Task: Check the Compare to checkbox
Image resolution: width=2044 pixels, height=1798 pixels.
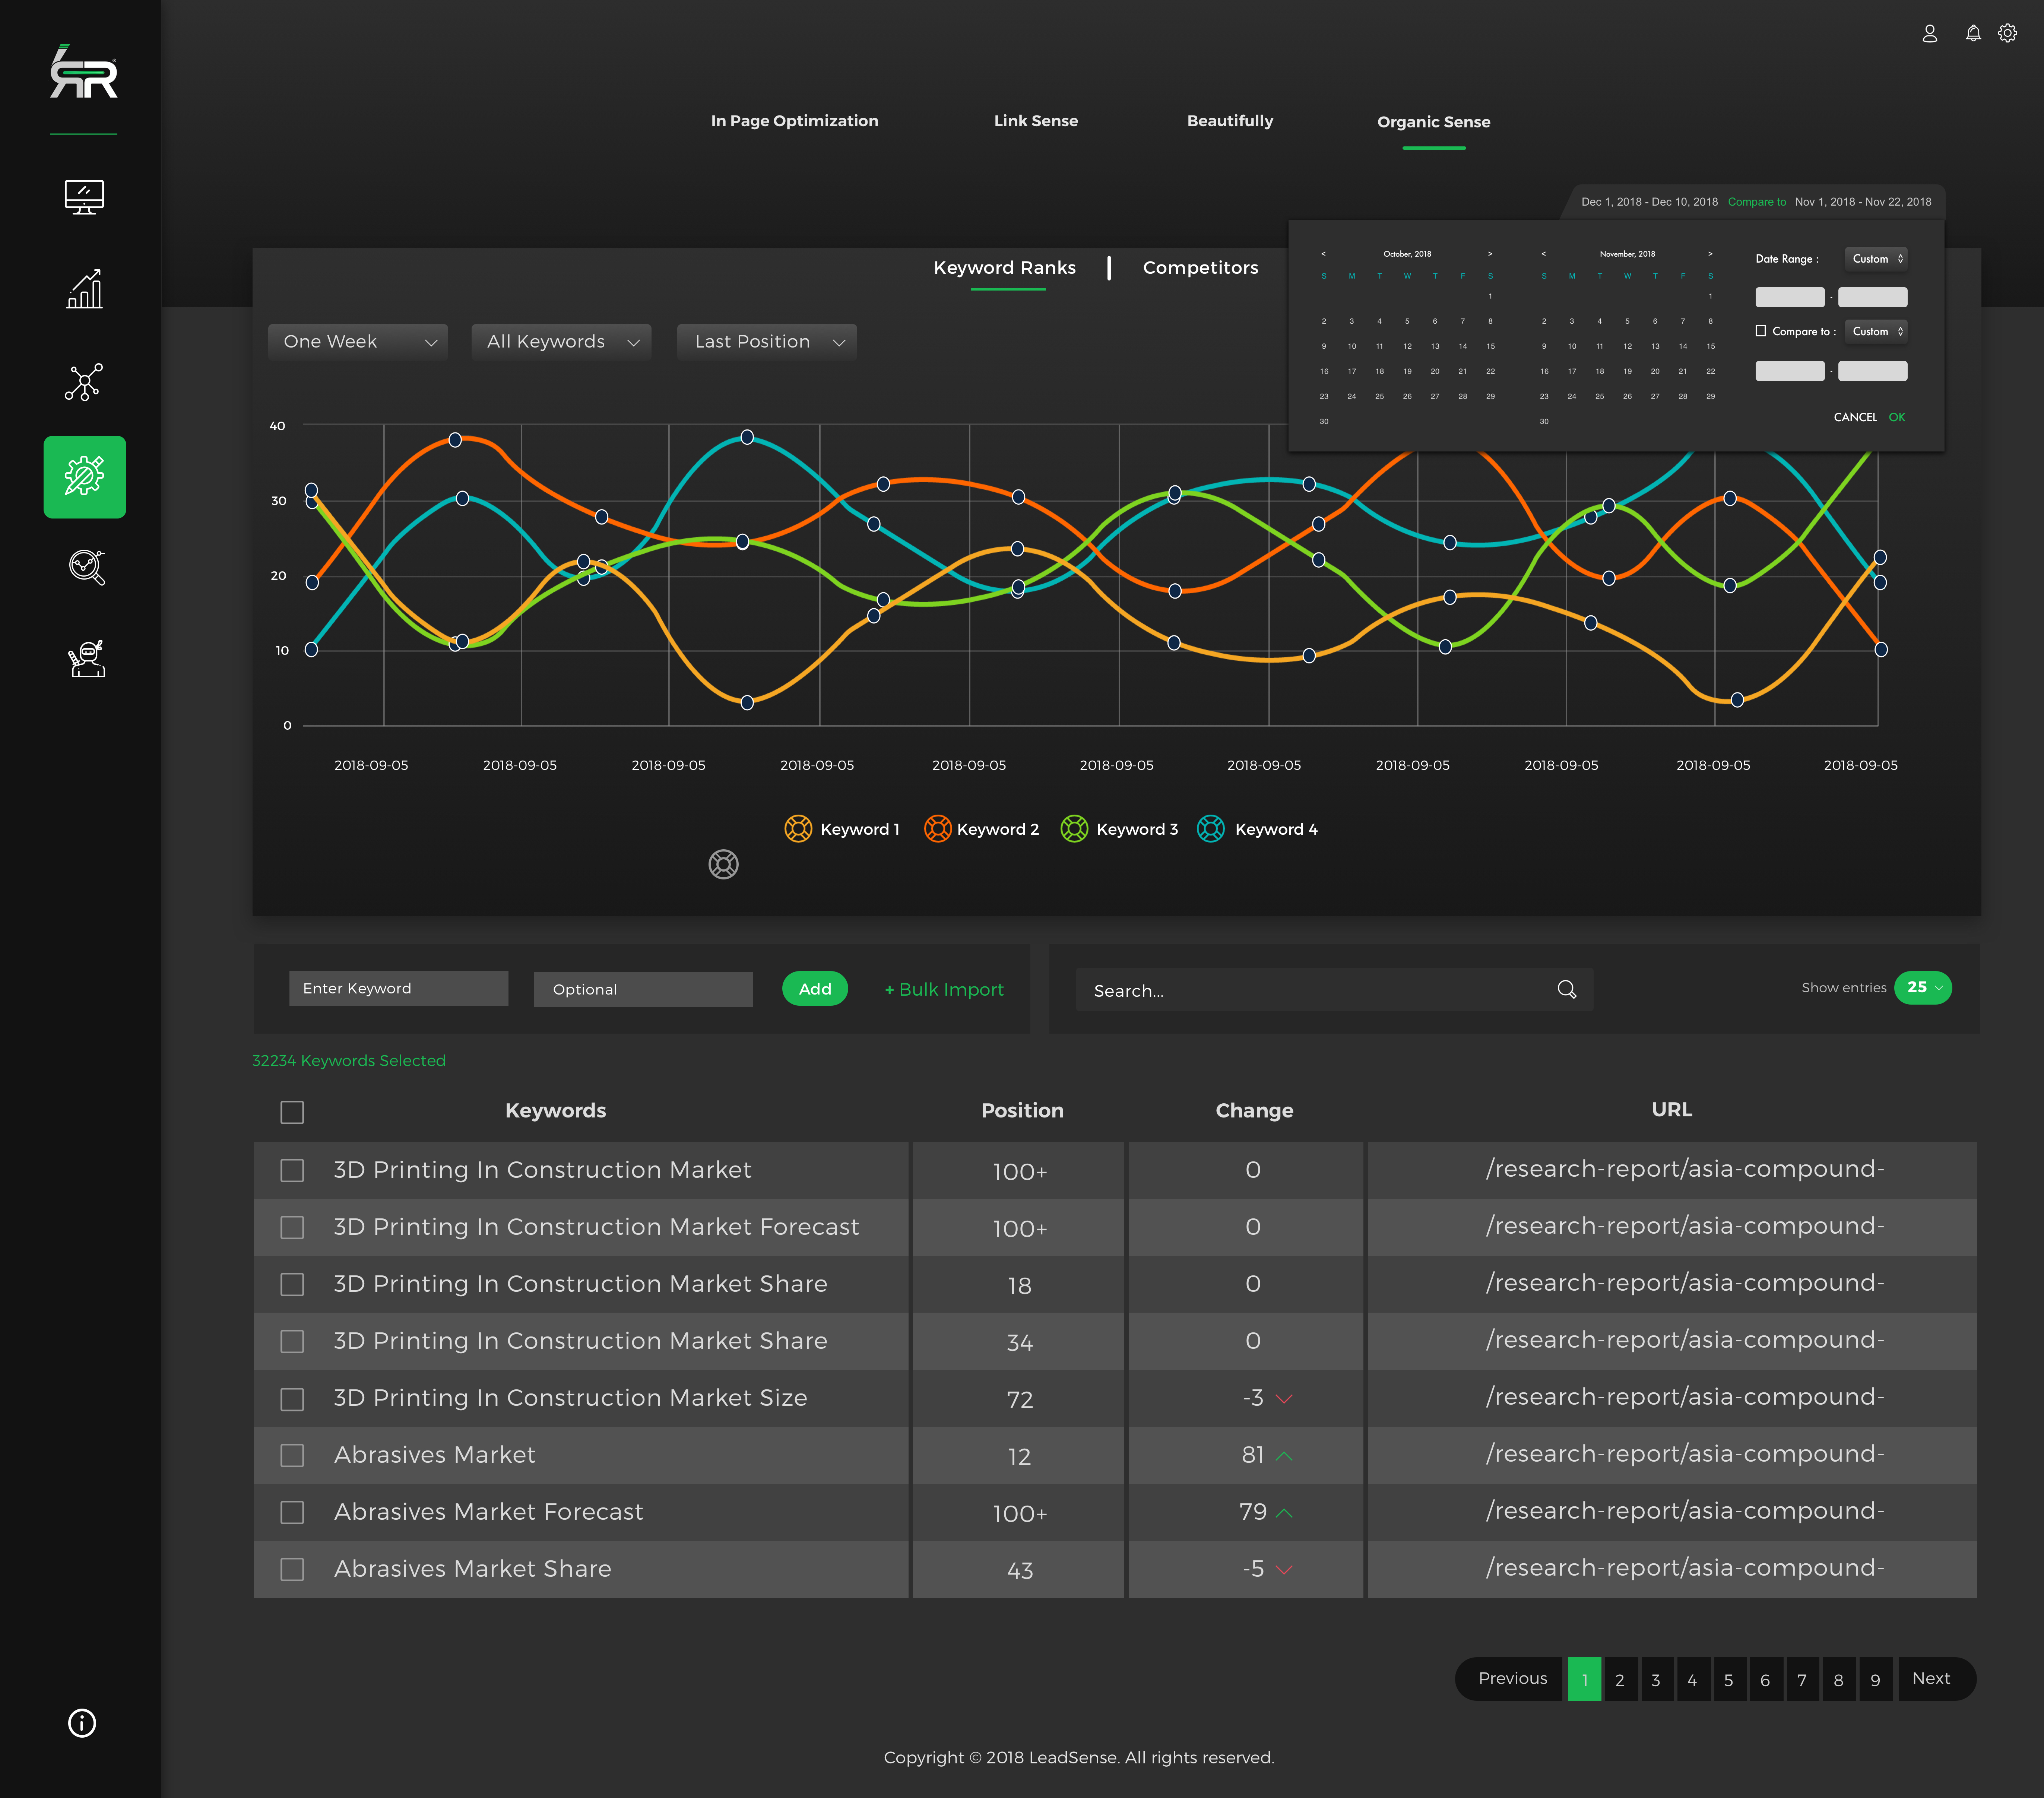Action: click(x=1761, y=331)
